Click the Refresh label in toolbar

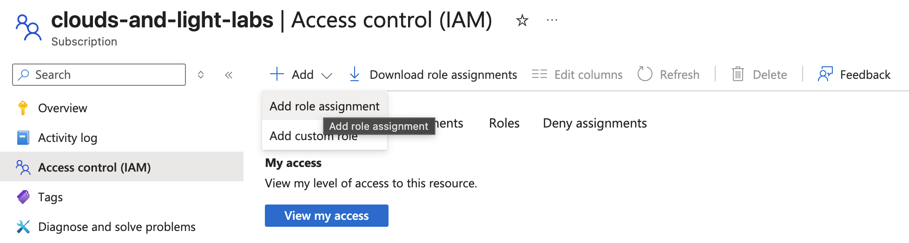(679, 75)
